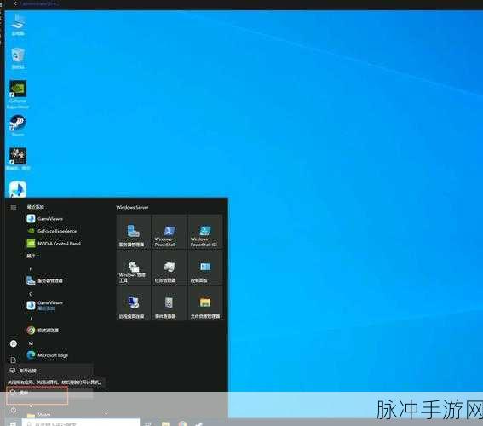Viewport: 483px width, 426px height.
Task: Click the G letter group header
Action: 31,294
